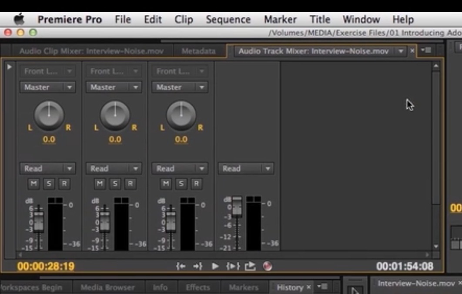Open second track's Read automation dropdown
The image size is (462, 294).
(114, 168)
